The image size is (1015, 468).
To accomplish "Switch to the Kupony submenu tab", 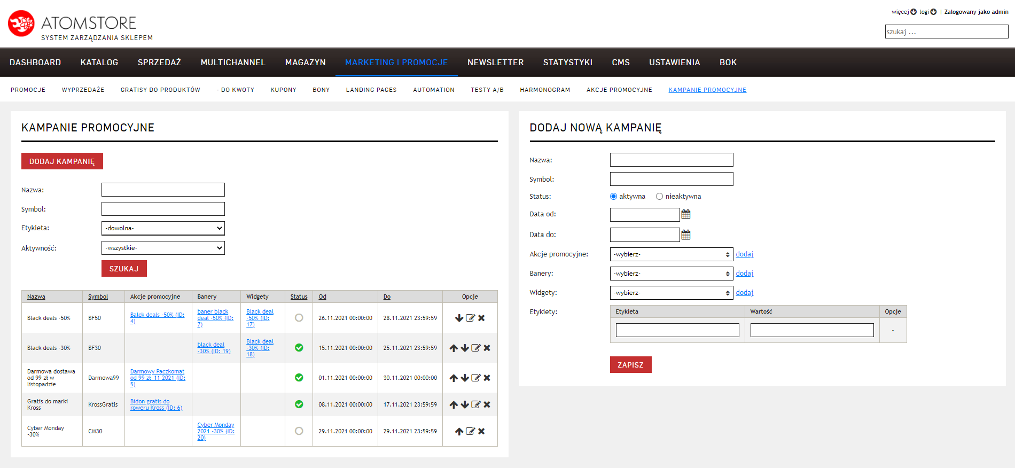I will click(283, 90).
